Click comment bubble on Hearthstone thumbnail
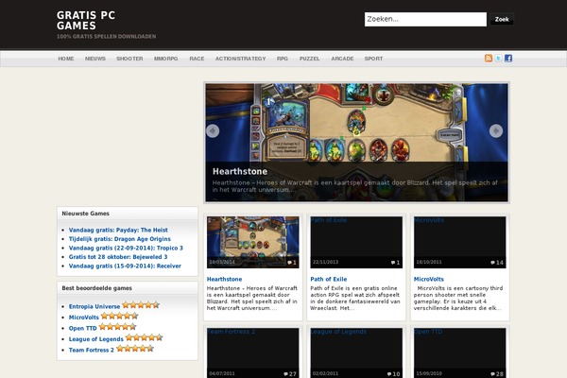567x378 pixels. pos(292,263)
